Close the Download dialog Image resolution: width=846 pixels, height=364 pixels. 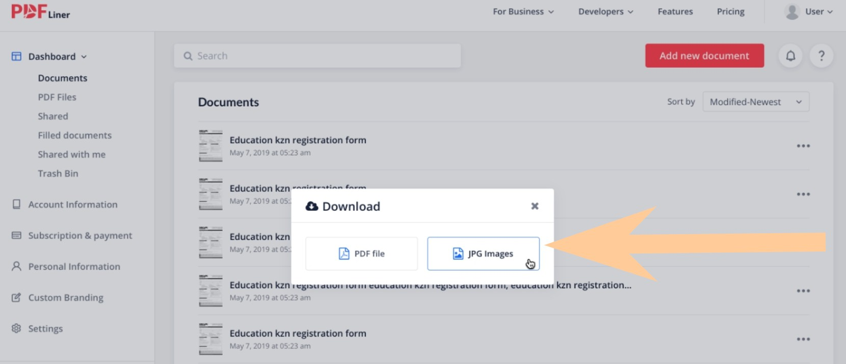coord(535,206)
